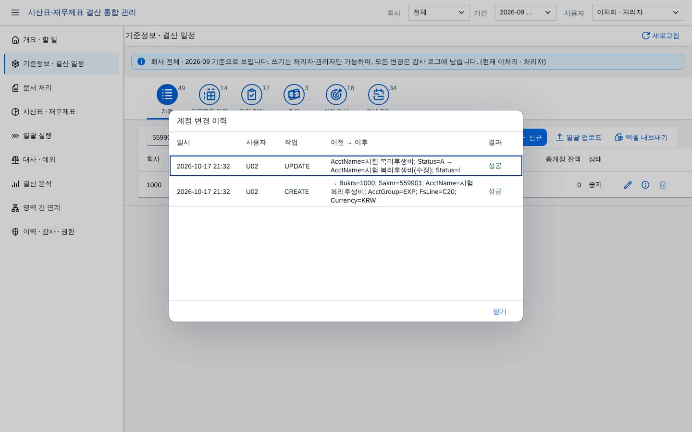The width and height of the screenshot is (692, 432).
Task: Open 이력 · 감사 · 권한 in sidebar
Action: pyautogui.click(x=62, y=232)
